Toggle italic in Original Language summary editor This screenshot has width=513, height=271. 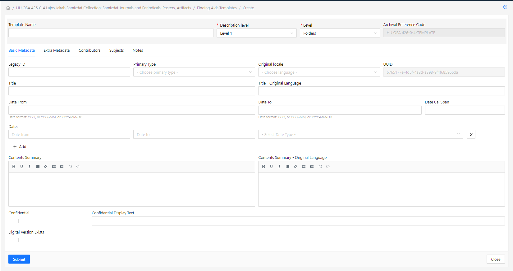(279, 167)
